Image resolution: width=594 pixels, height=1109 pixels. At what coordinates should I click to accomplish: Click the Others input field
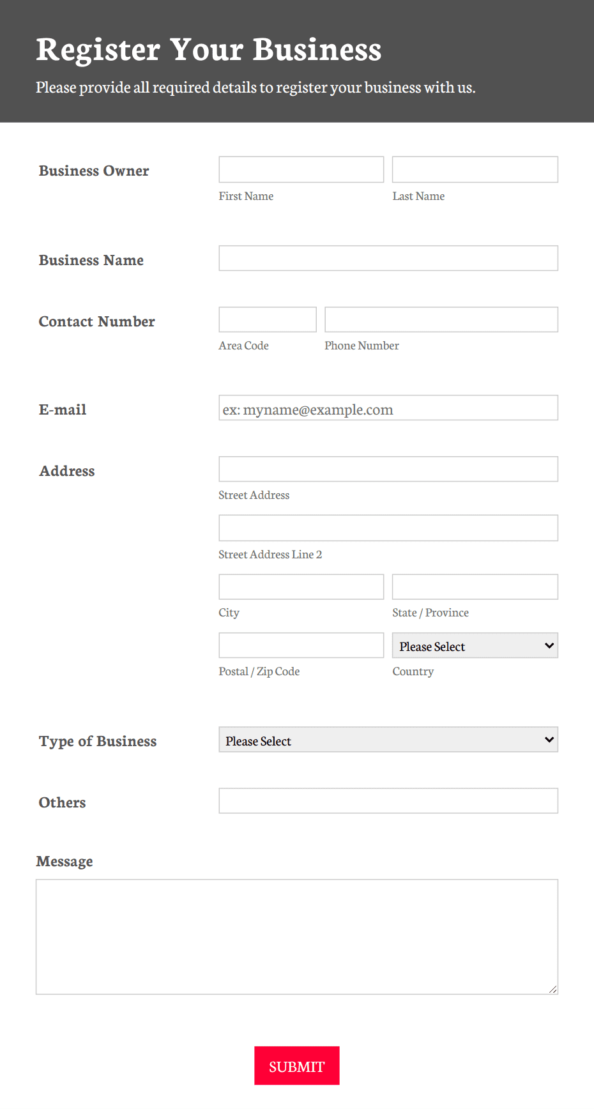(388, 800)
